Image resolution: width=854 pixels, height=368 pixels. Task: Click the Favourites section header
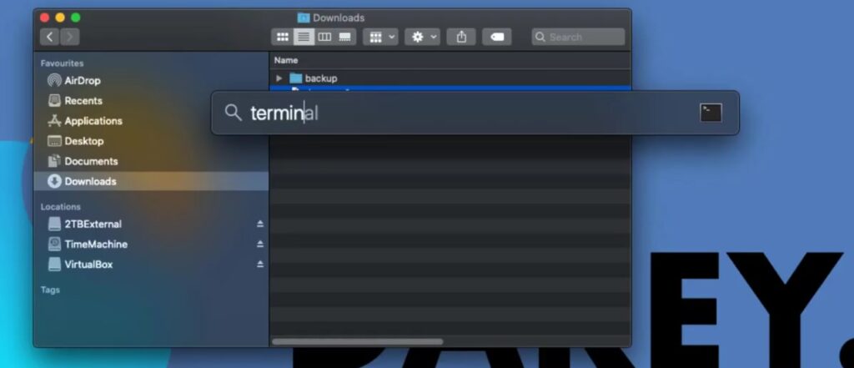pyautogui.click(x=62, y=63)
